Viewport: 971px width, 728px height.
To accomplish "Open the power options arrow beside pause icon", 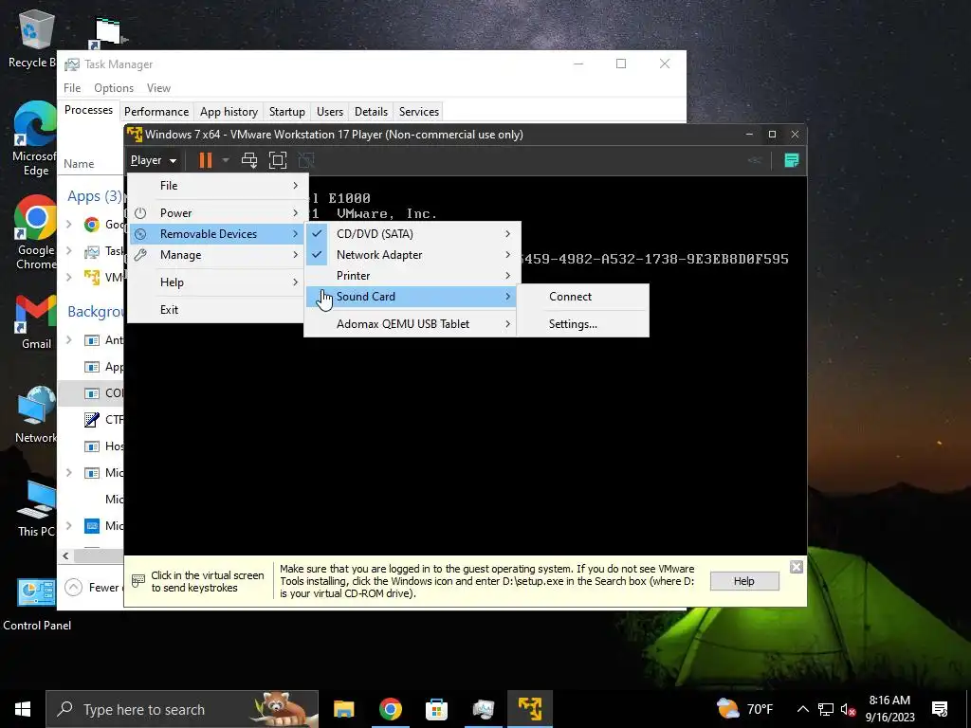I will pyautogui.click(x=226, y=160).
